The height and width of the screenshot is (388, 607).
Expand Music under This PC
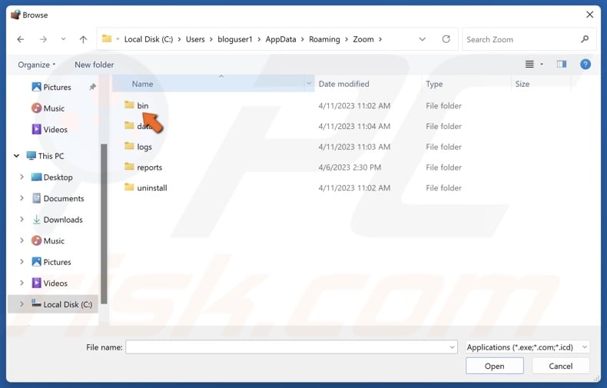point(22,240)
